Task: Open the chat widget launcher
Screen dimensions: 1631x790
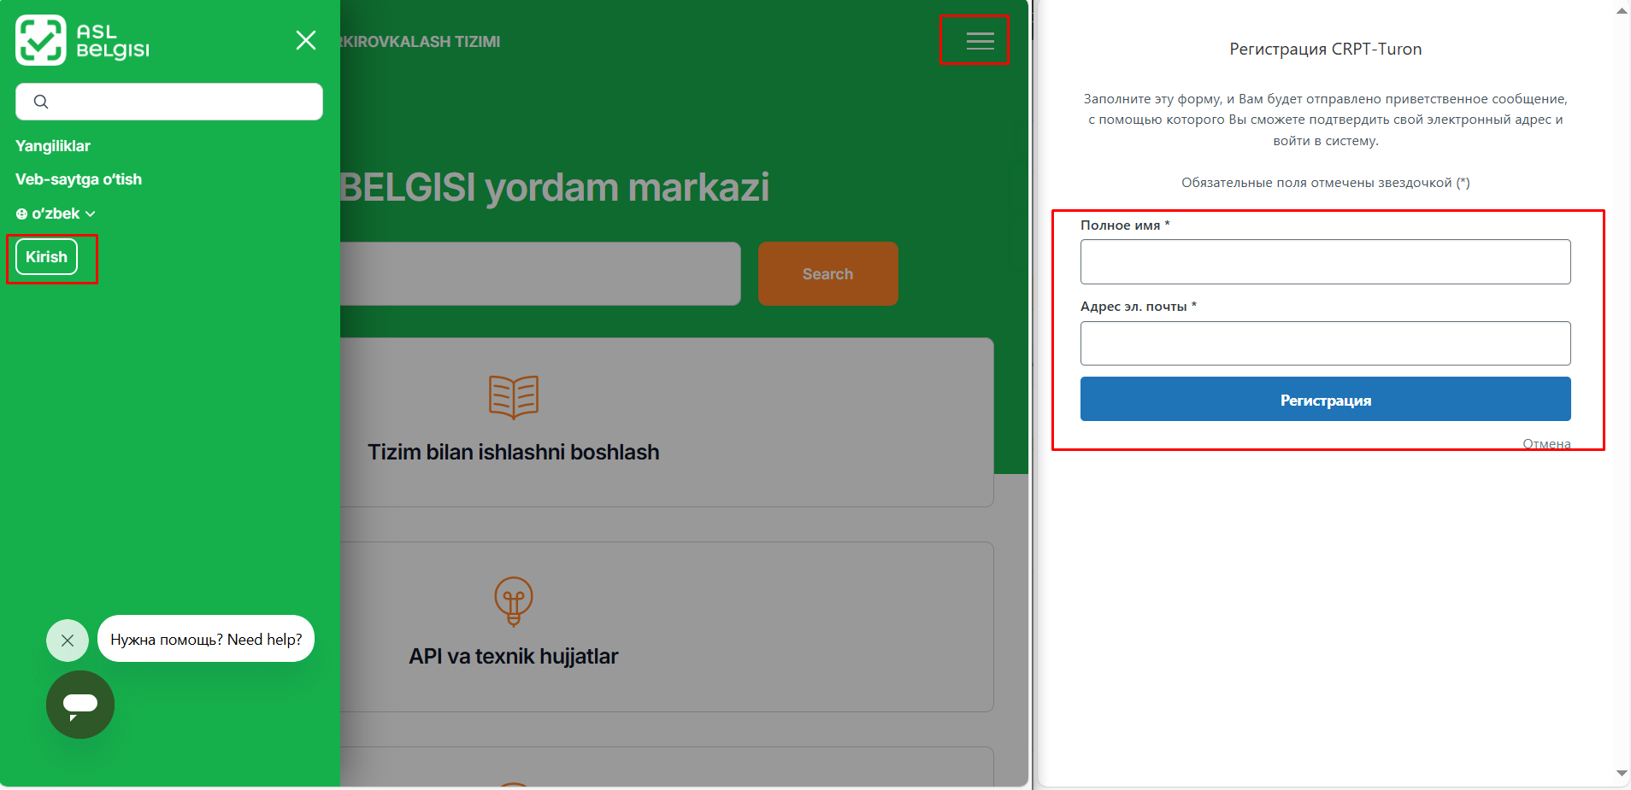Action: [80, 705]
